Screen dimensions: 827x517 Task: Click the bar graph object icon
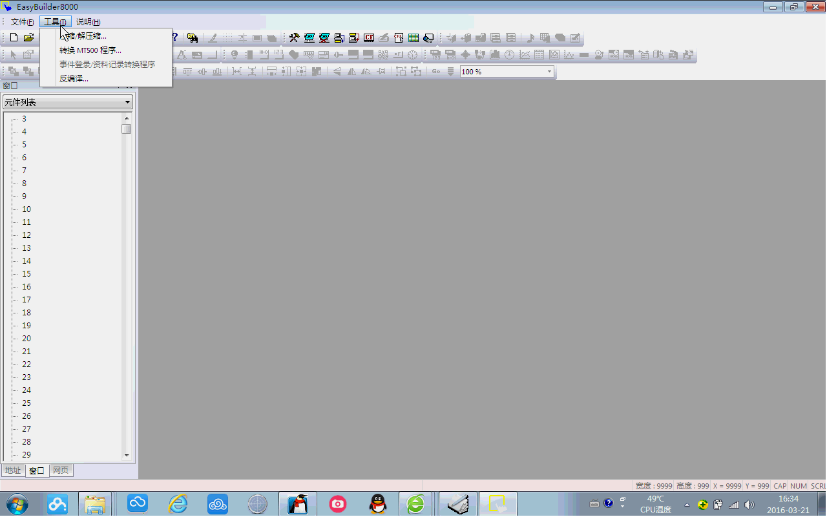(x=495, y=55)
